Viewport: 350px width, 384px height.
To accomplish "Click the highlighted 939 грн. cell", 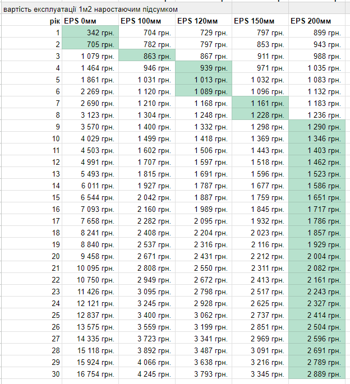I will (204, 68).
